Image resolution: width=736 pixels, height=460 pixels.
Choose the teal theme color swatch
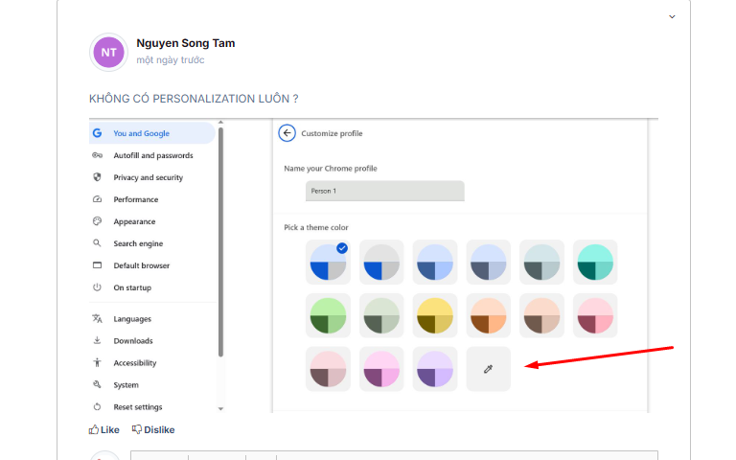[x=595, y=262]
